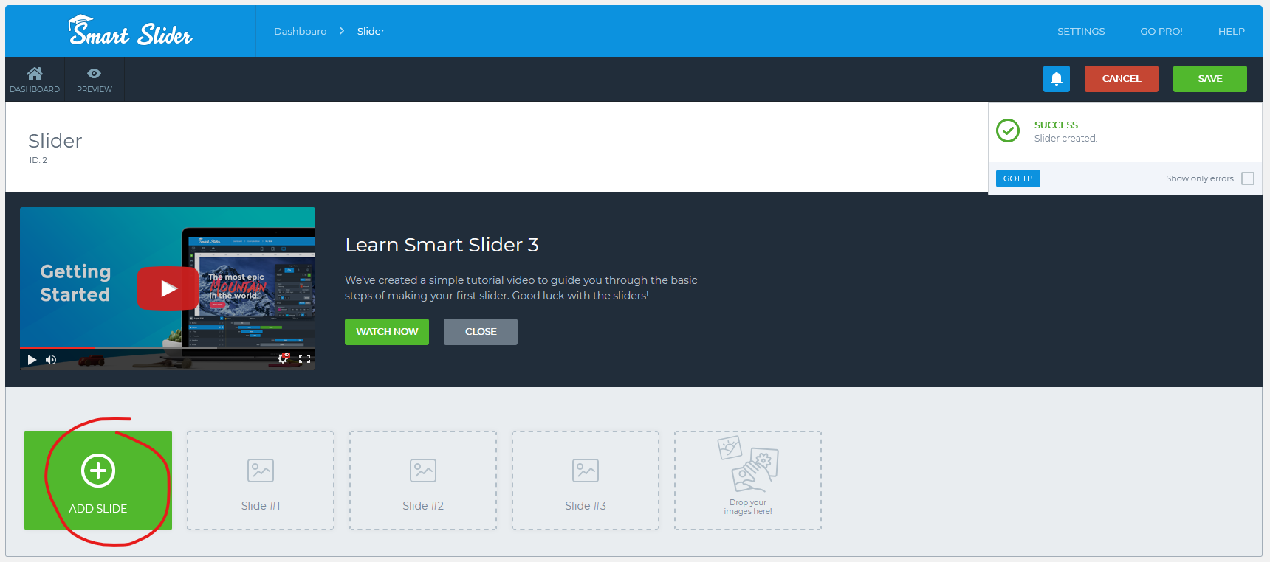Open the Settings menu
1270x562 pixels.
tap(1081, 31)
